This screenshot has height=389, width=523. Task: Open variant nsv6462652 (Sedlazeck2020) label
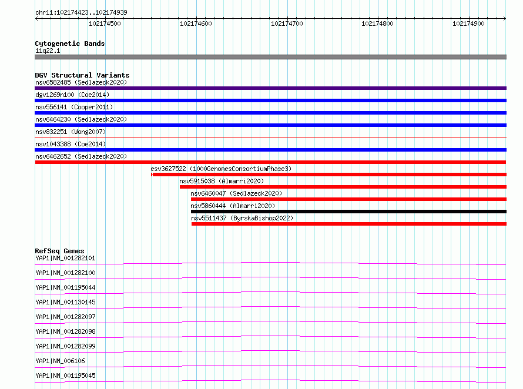coord(81,156)
